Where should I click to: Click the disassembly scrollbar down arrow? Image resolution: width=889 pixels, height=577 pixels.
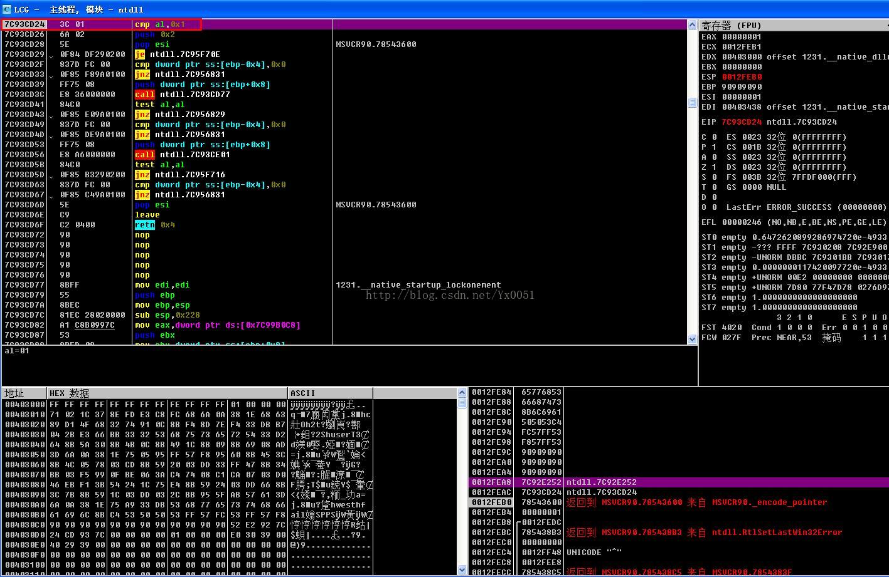pyautogui.click(x=693, y=339)
